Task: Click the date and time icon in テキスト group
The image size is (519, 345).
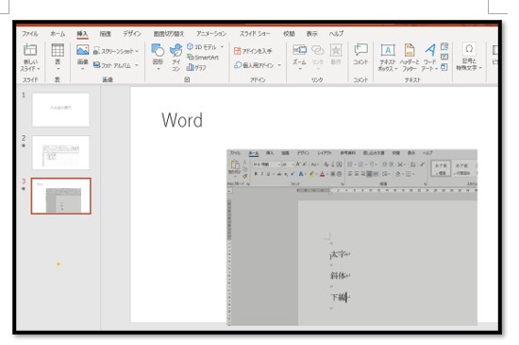Action: point(444,46)
